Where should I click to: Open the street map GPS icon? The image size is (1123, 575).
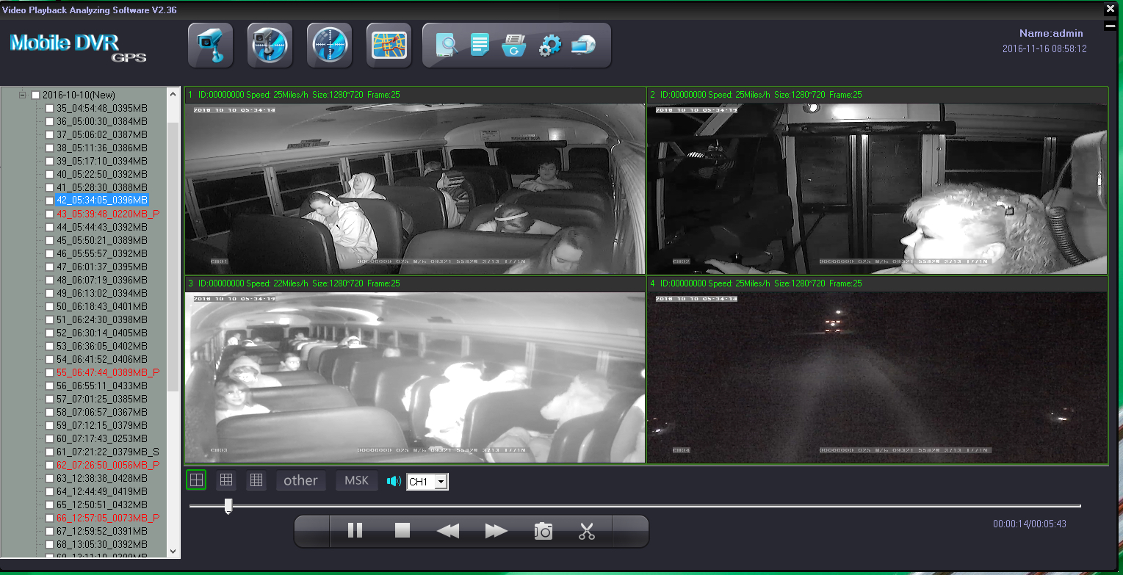click(x=389, y=46)
